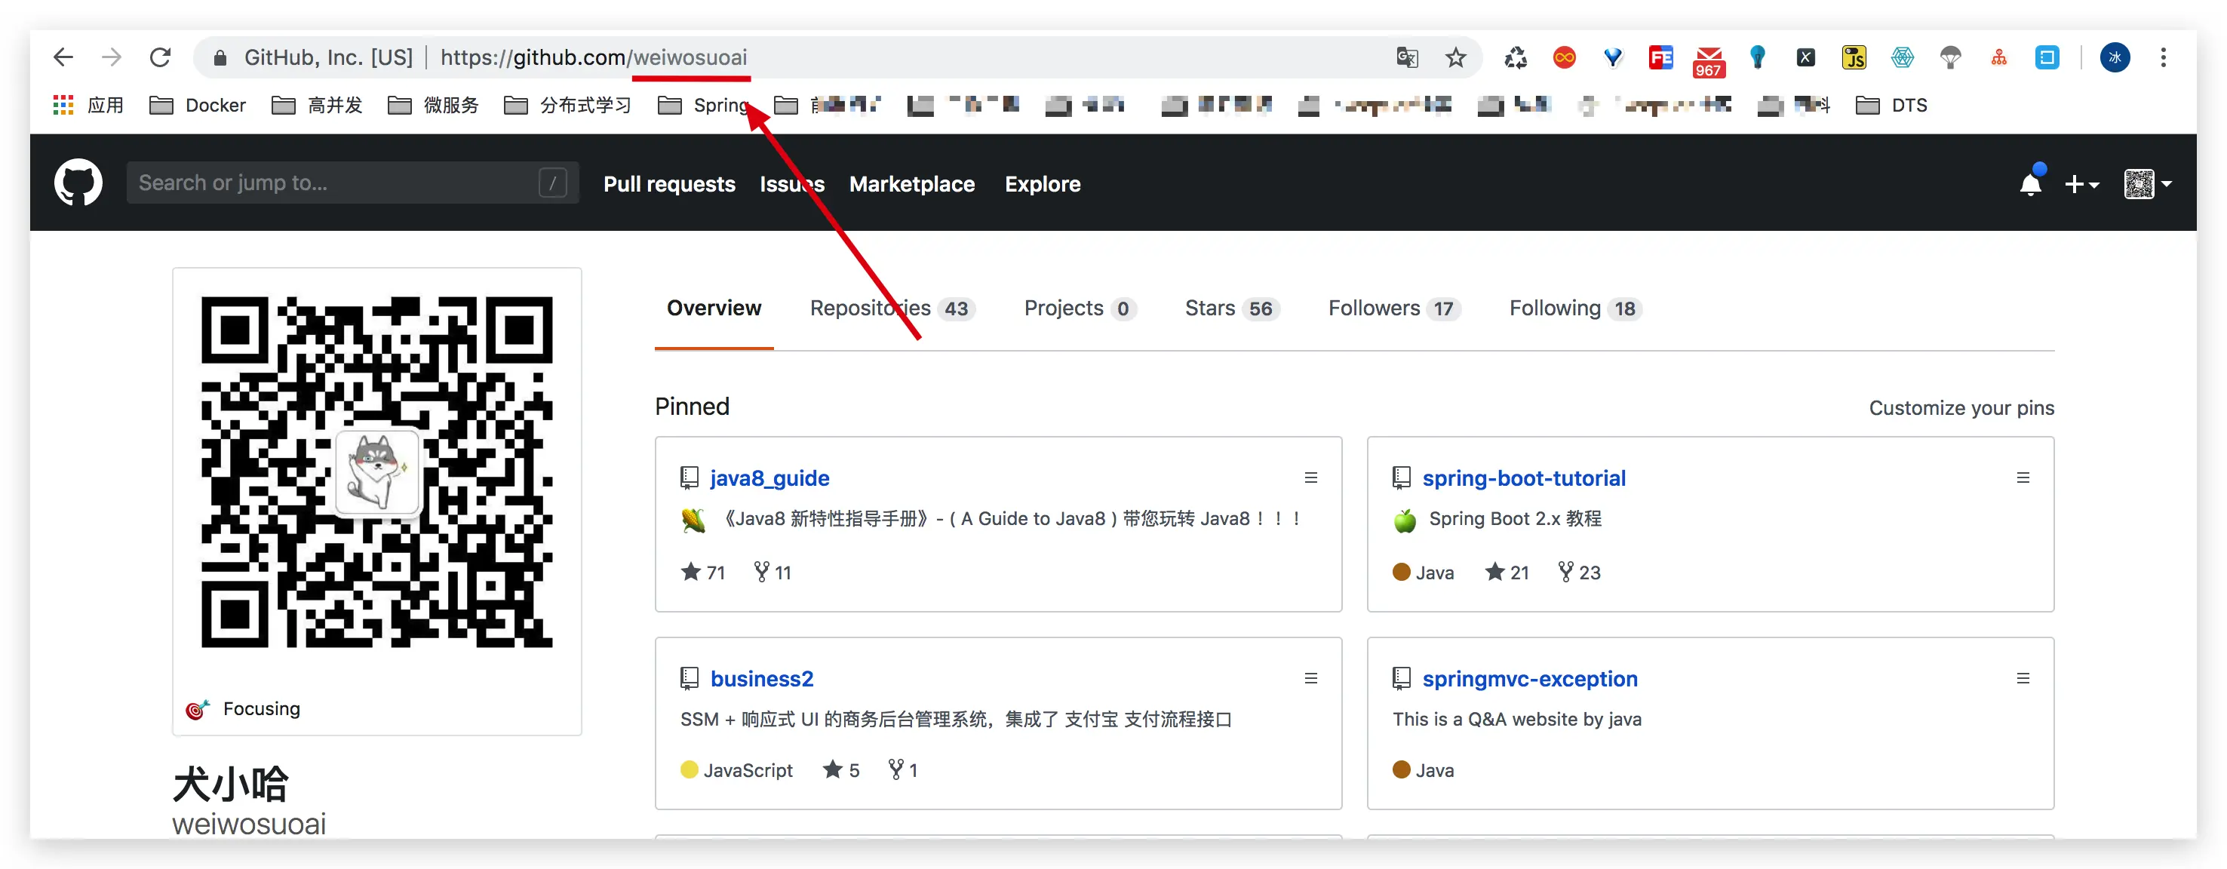Click the Search or jump to field
Image resolution: width=2227 pixels, height=869 pixels.
[353, 183]
